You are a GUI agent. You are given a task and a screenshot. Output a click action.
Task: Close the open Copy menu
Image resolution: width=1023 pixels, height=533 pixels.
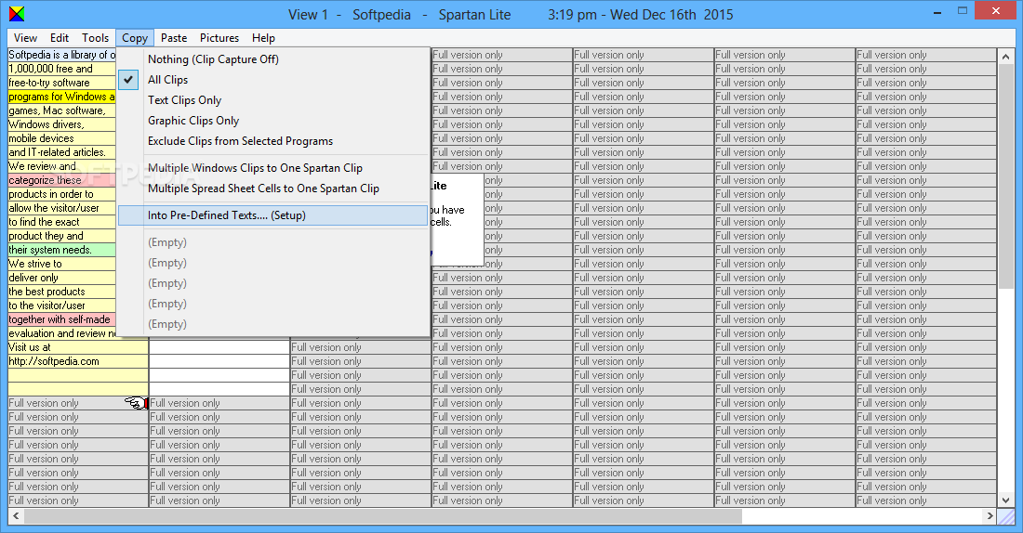[135, 38]
